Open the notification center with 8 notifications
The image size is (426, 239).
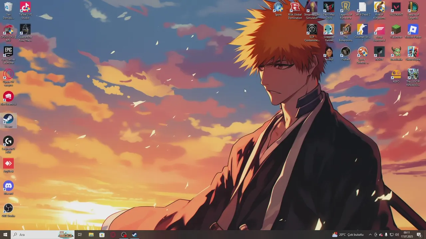[419, 235]
